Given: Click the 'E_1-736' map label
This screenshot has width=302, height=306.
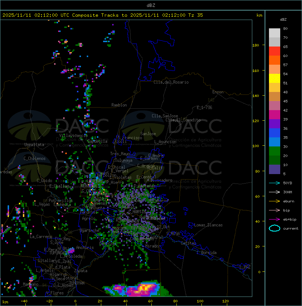Looking at the screenshot, I should 204,108.
